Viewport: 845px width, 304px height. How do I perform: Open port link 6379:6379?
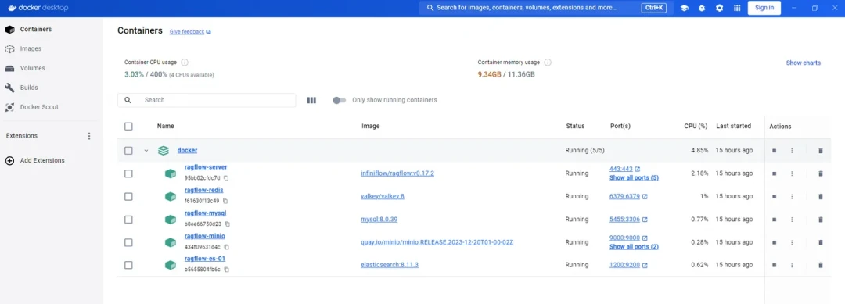coord(624,196)
